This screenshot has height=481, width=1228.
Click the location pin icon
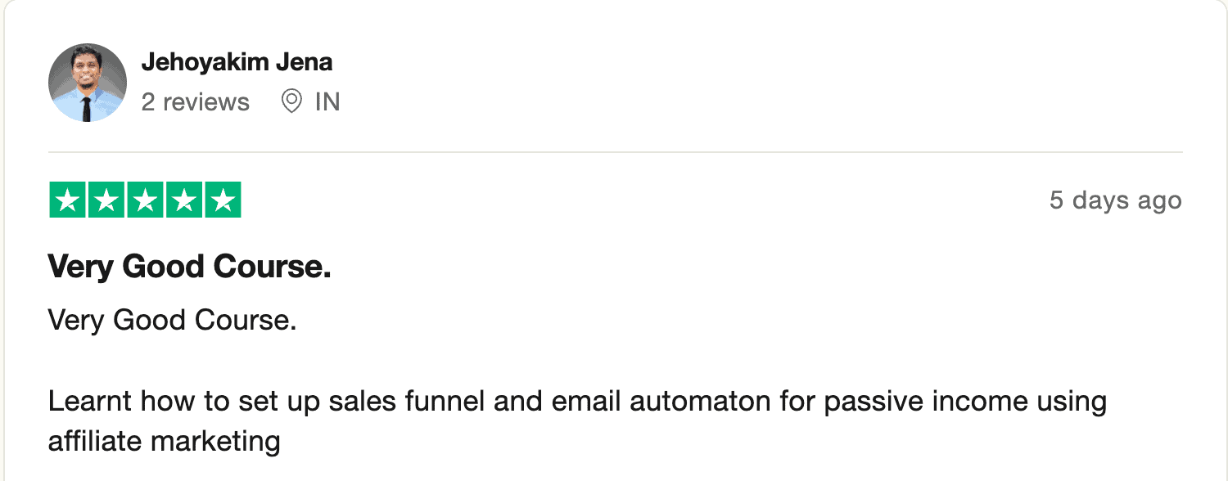(291, 102)
